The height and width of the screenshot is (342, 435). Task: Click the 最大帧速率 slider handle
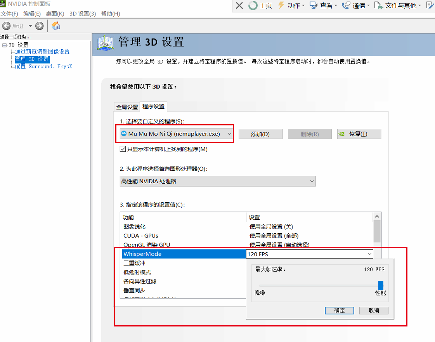click(x=381, y=285)
